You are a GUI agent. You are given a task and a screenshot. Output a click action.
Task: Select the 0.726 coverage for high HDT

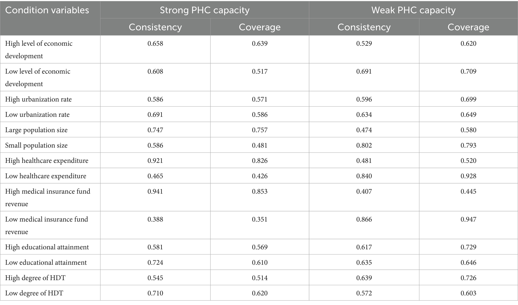[x=468, y=278]
